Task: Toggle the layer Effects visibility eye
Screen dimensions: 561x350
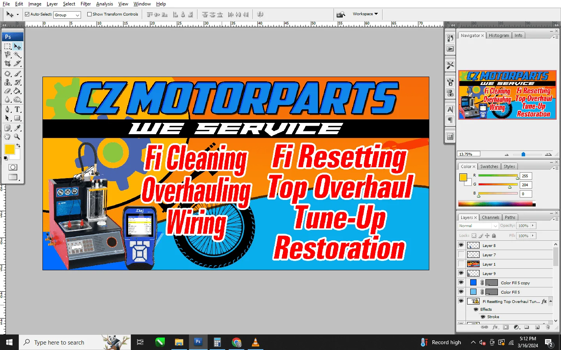Action: pos(476,310)
